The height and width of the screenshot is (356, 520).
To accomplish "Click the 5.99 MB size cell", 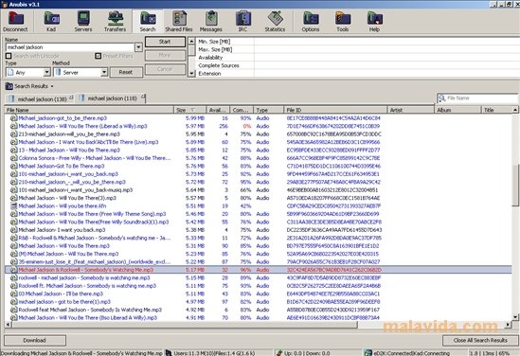I will (195, 118).
